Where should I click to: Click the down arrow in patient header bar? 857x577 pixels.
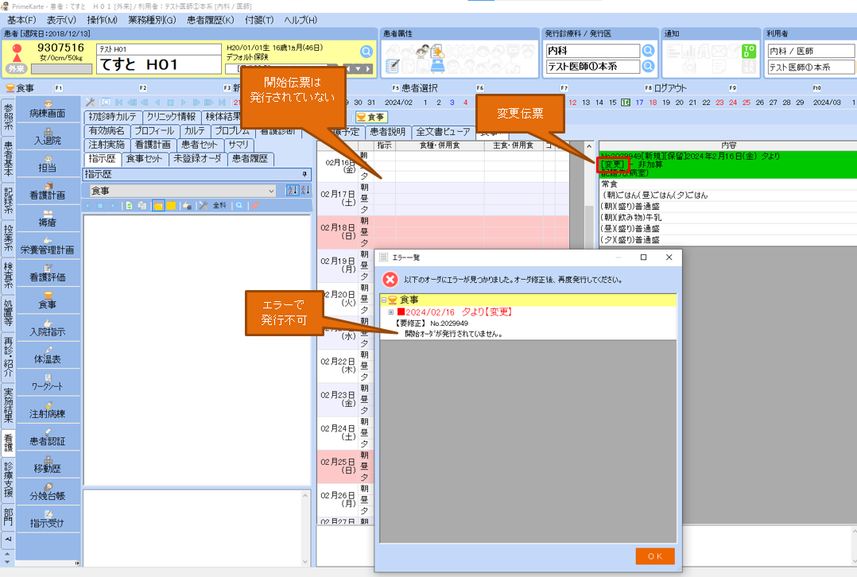[x=358, y=69]
